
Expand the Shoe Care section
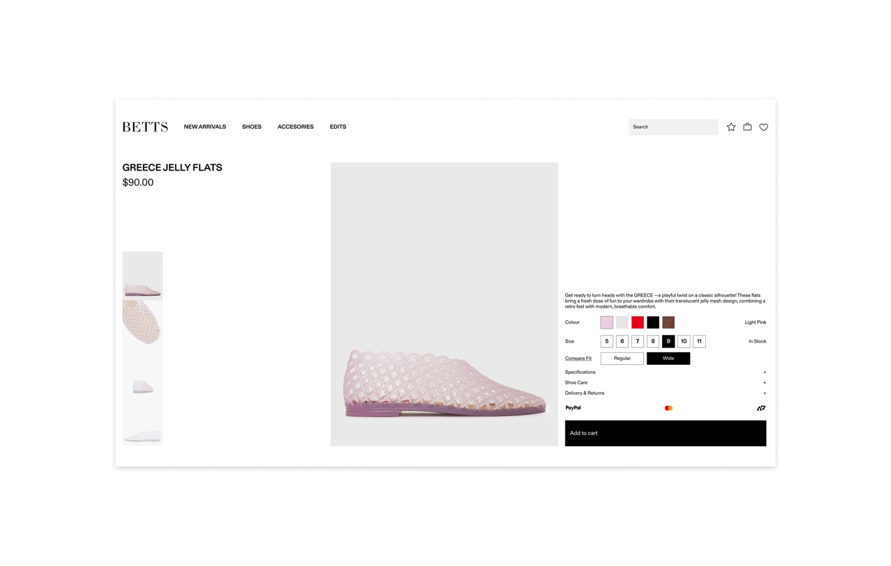(x=665, y=382)
